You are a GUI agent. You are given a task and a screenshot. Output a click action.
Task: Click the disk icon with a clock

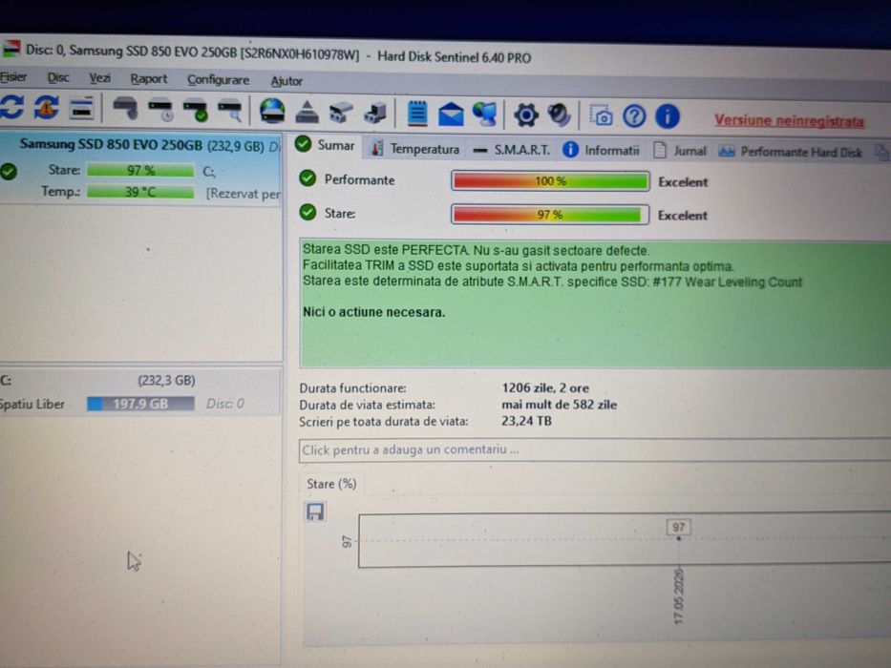click(x=160, y=109)
